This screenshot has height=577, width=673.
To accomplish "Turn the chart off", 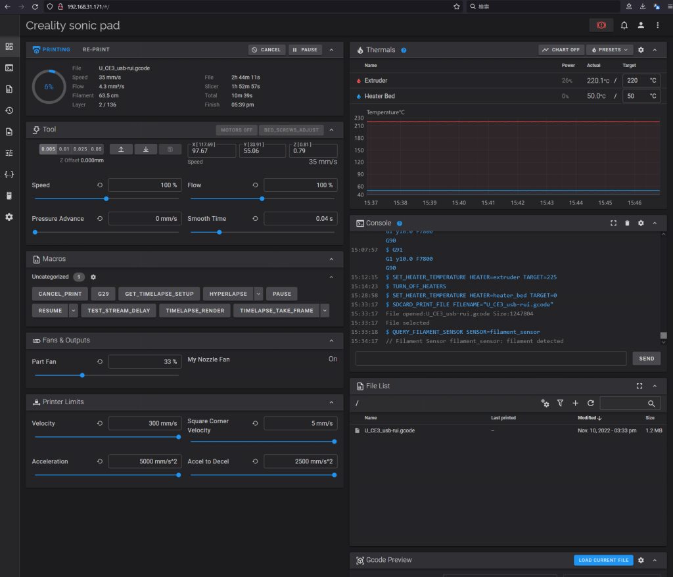I will tap(561, 50).
